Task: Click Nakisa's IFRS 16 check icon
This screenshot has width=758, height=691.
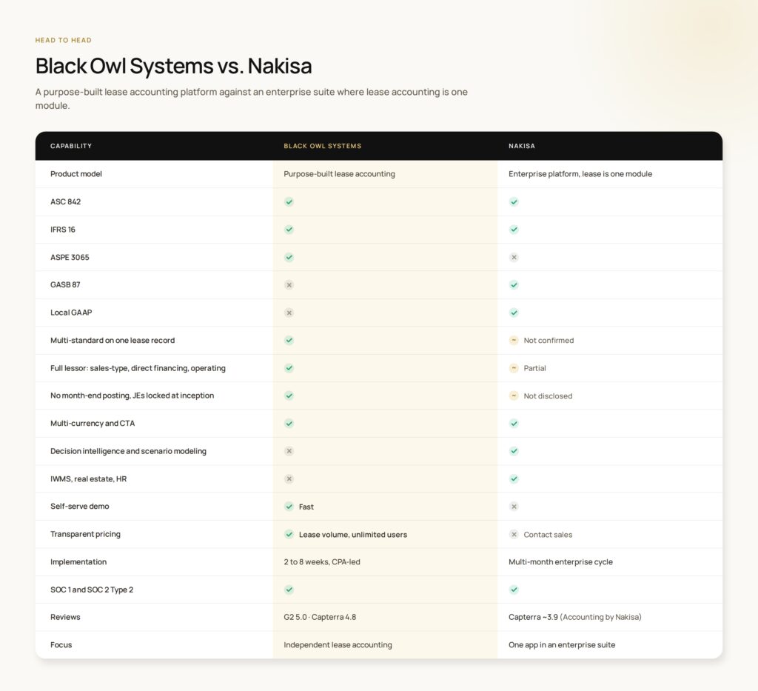Action: coord(514,230)
